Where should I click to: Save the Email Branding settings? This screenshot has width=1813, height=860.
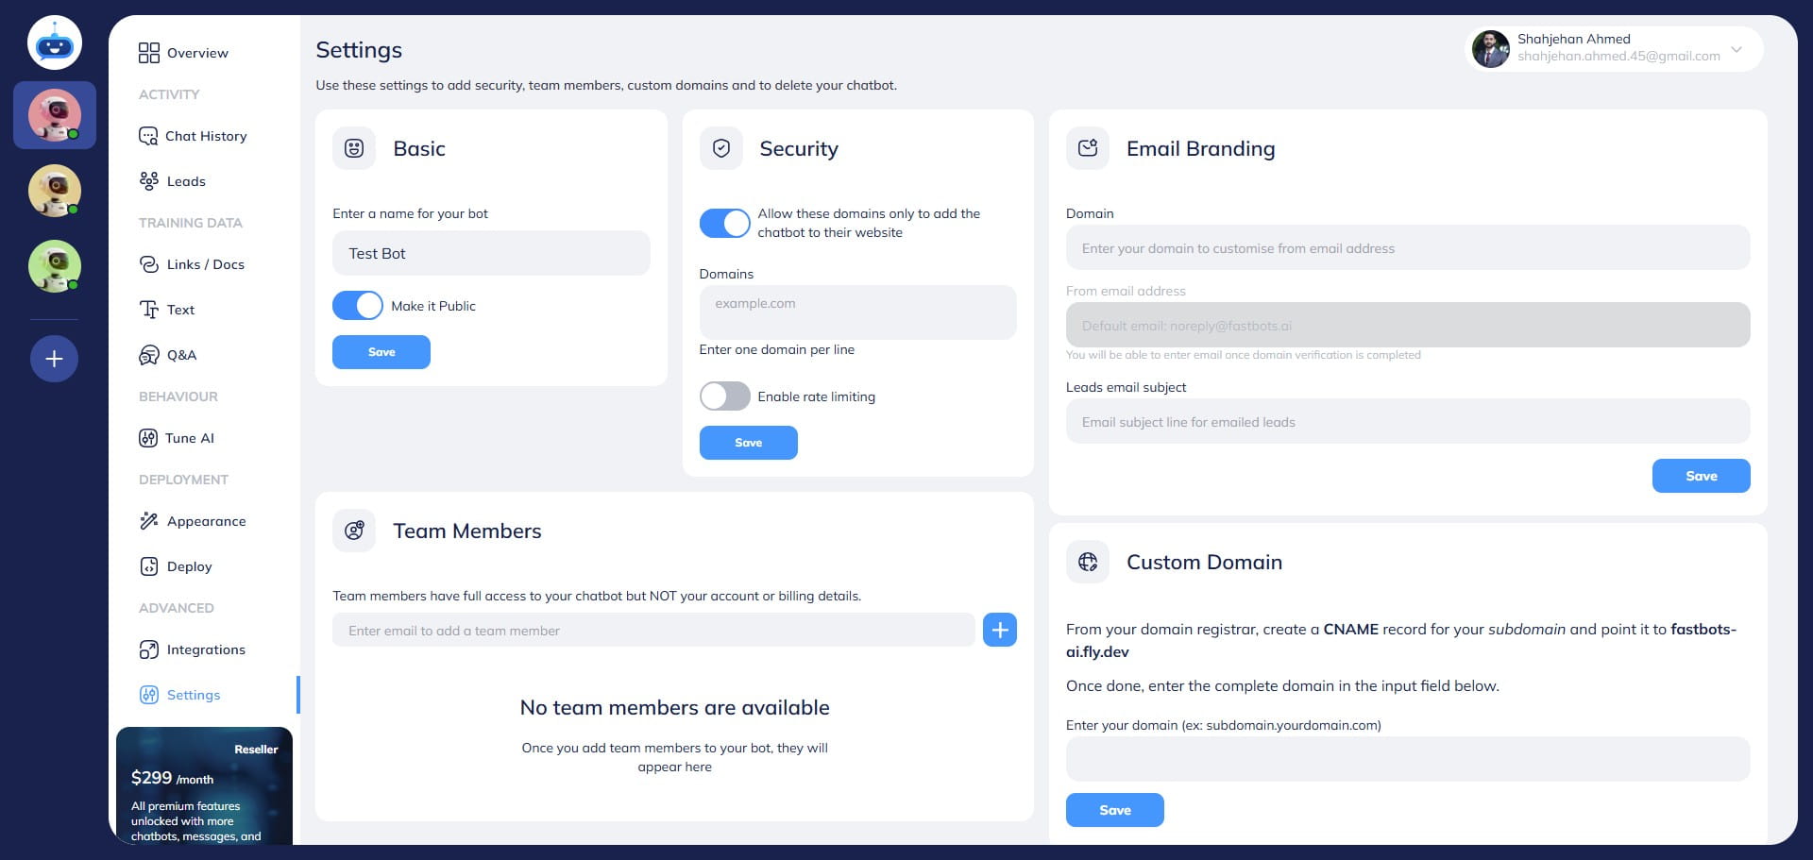(1701, 476)
